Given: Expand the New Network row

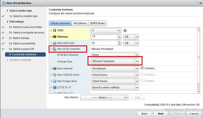Looking at the screenshot, I should 51,69.
